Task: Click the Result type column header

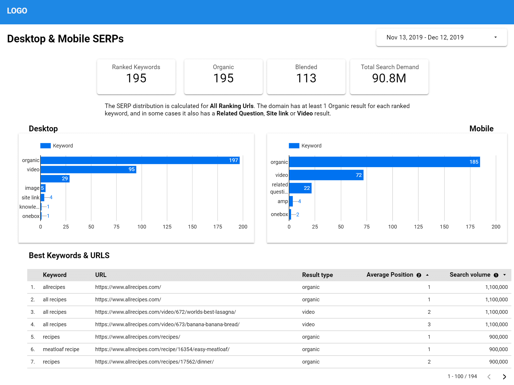Action: (x=317, y=275)
